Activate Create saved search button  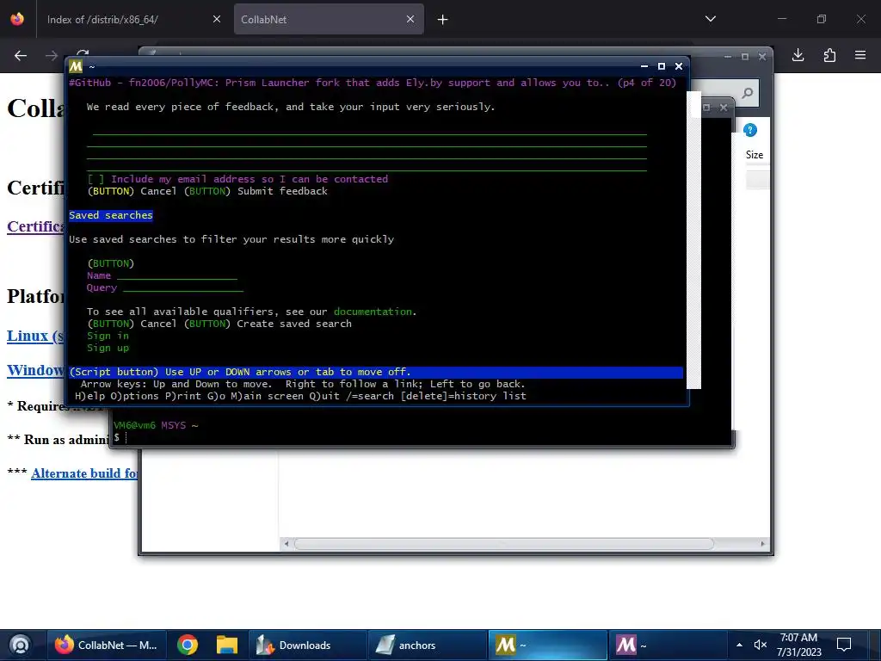click(x=268, y=324)
